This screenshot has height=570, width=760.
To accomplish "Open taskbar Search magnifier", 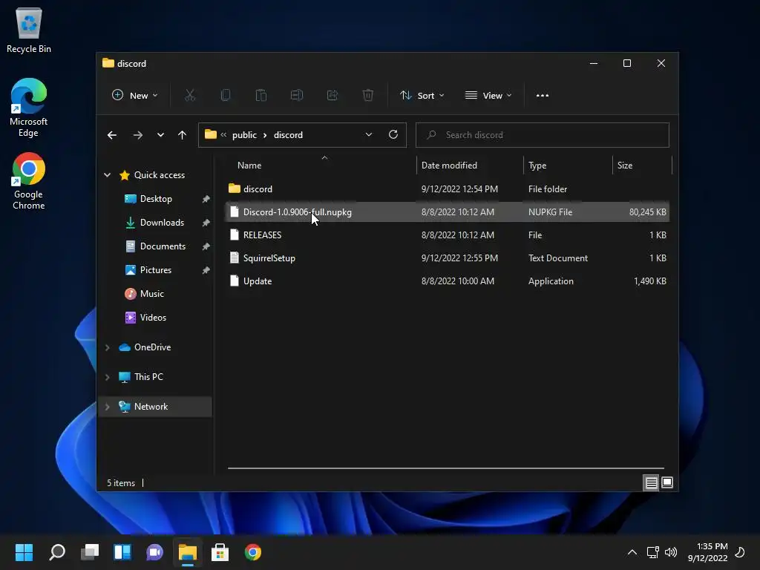I will [x=57, y=552].
